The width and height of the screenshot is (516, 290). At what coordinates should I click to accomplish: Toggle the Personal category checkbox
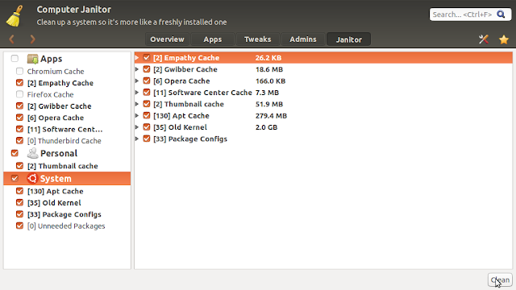pos(15,153)
